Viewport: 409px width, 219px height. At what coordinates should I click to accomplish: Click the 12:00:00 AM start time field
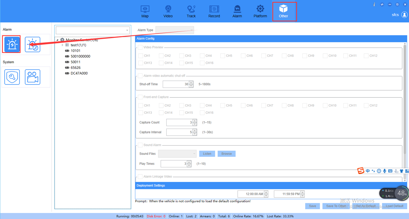click(x=251, y=194)
